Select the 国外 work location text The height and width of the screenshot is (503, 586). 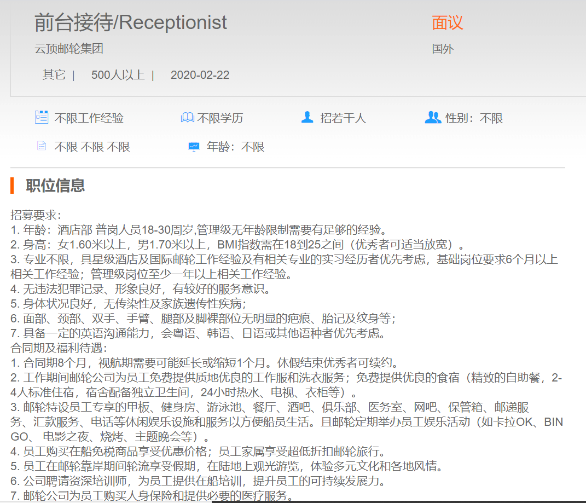pyautogui.click(x=443, y=49)
